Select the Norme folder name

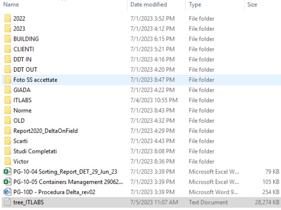pos(22,110)
